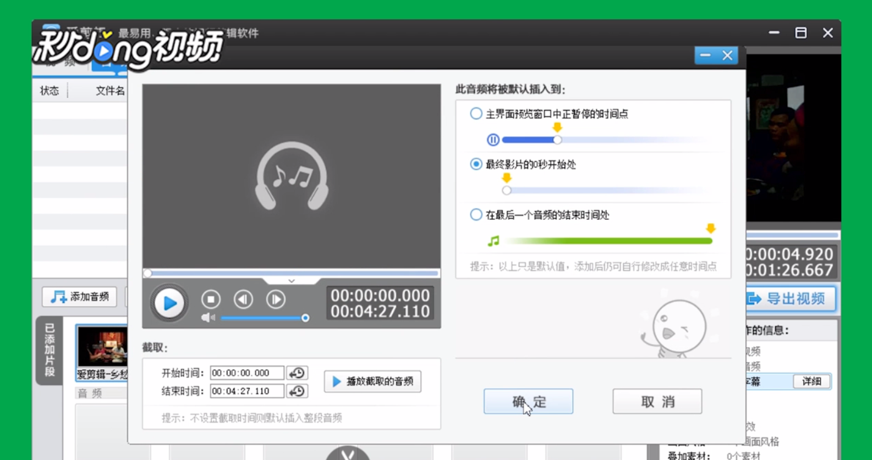This screenshot has height=460, width=872.
Task: Mute the preview volume speaker icon
Action: coord(208,318)
